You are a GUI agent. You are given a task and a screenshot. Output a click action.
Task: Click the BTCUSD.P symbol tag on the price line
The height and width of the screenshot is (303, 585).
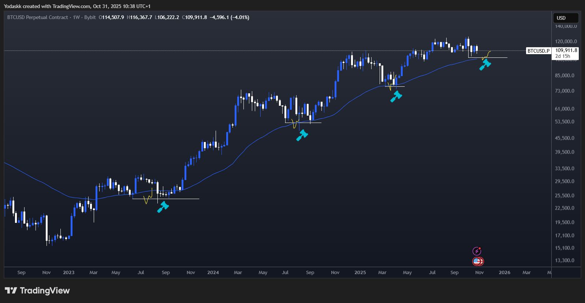point(538,51)
